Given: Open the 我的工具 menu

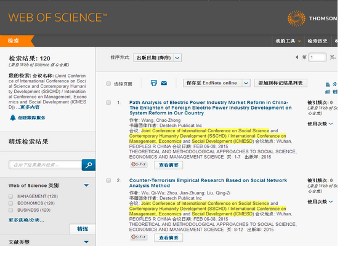Looking at the screenshot, I should (x=288, y=41).
